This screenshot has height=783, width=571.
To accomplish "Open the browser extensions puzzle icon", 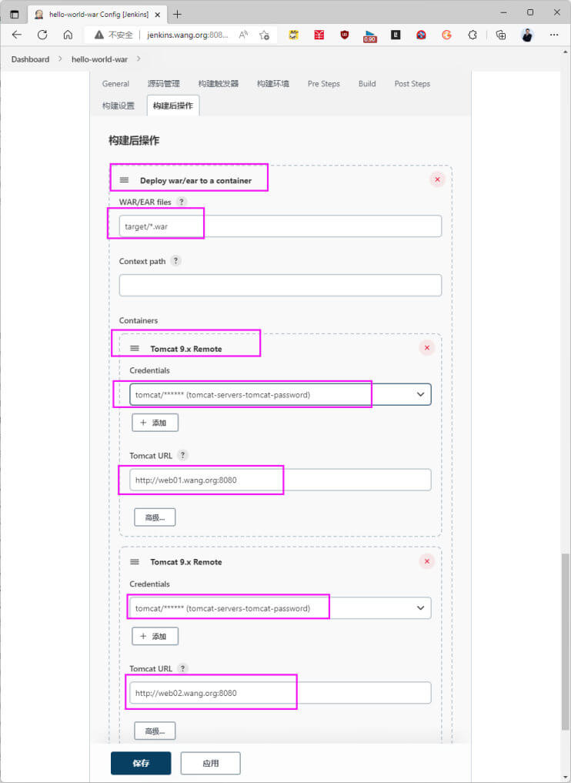I will coord(472,35).
